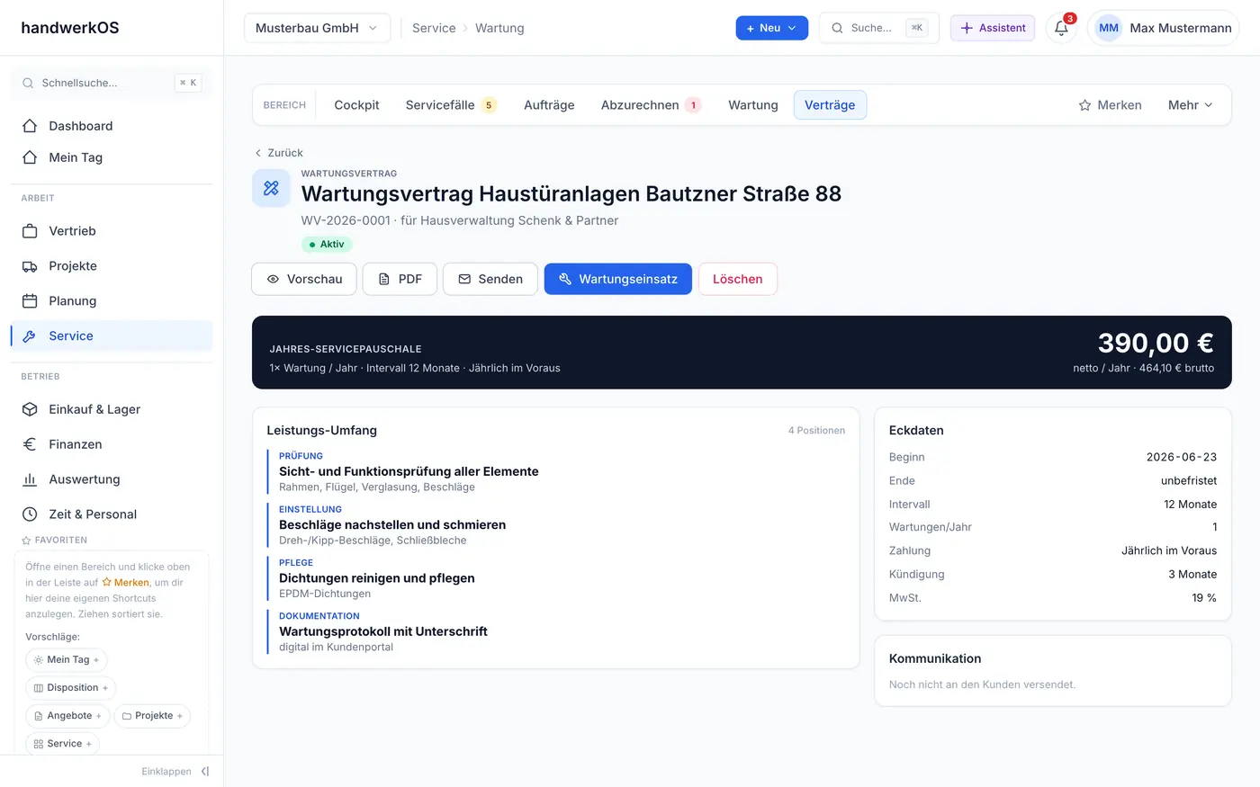Add Disposition suggestion to favorites
The image size is (1260, 787).
pos(71,688)
